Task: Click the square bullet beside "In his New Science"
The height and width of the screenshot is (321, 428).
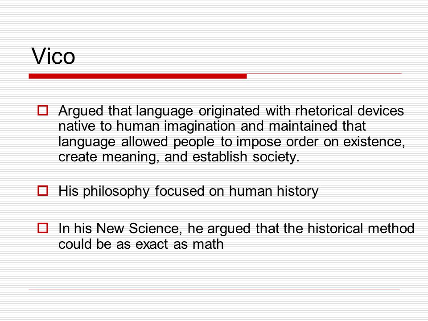Action: 43,228
